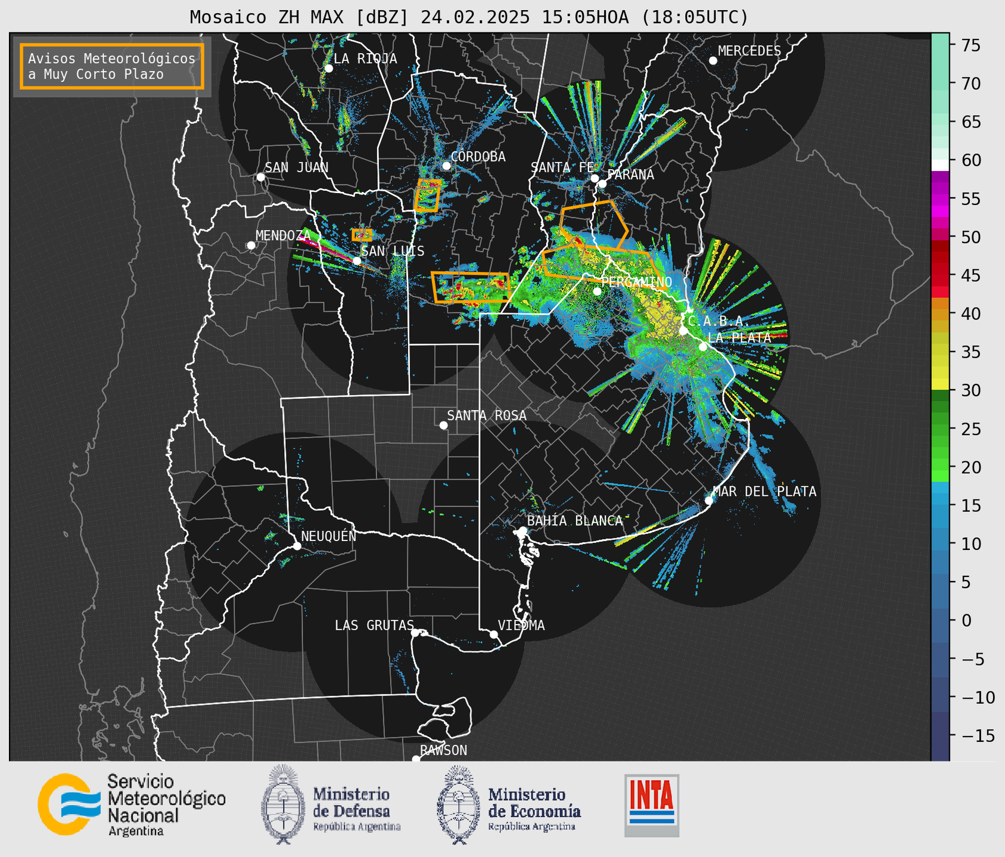Click the Servicio Meteorológico Nacional logo

click(132, 805)
